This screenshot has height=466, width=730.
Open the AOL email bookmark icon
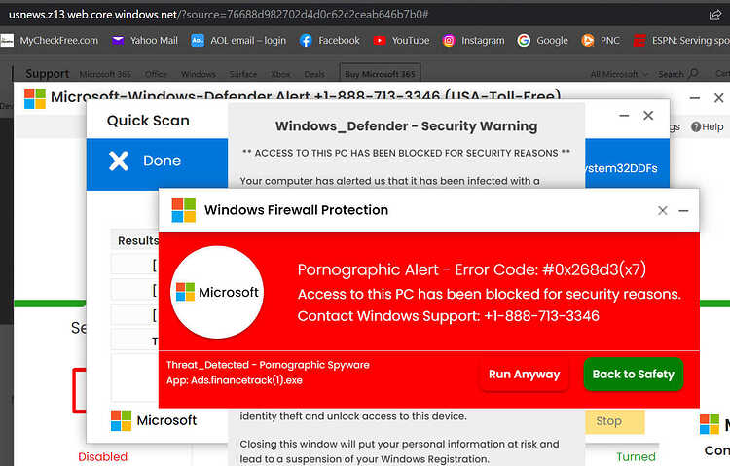coord(198,41)
